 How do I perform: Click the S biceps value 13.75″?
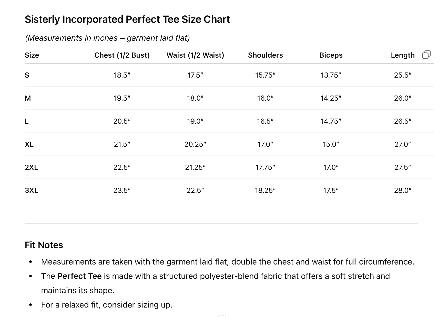(331, 75)
